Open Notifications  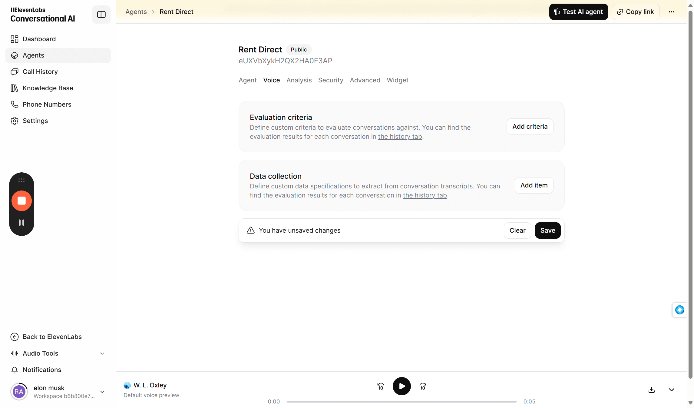[x=58, y=370]
